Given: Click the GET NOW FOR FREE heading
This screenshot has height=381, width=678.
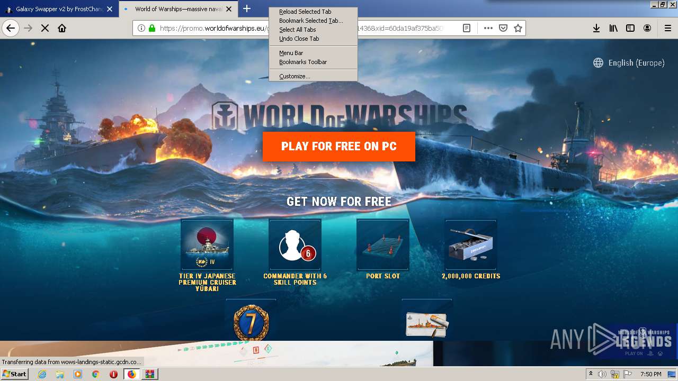Looking at the screenshot, I should coord(339,202).
